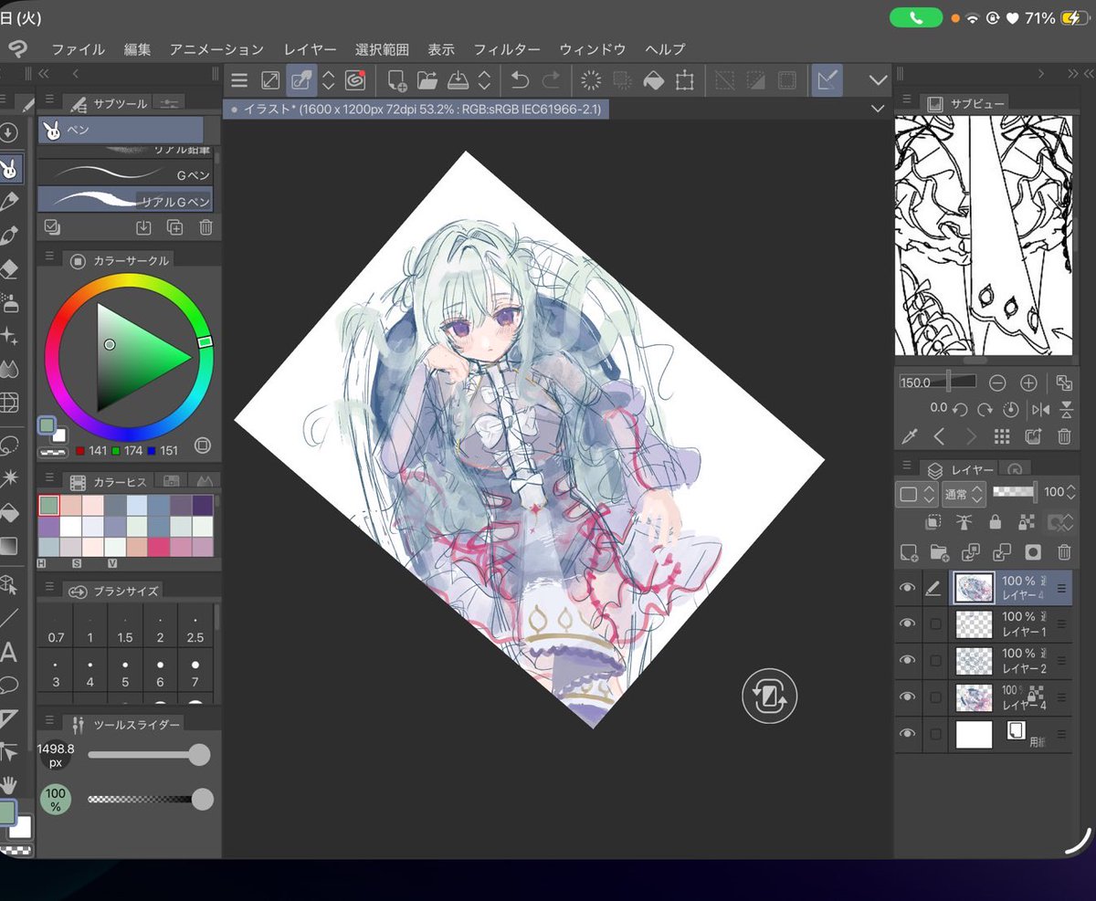Open file using folder icon in command bar
The image size is (1096, 901).
427,80
